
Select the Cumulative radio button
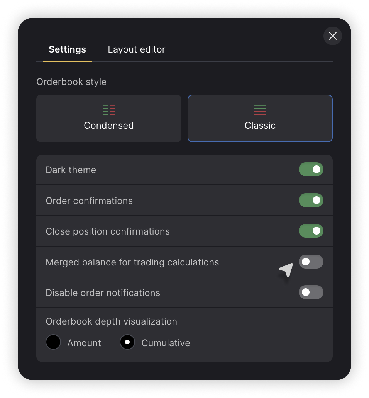(127, 342)
